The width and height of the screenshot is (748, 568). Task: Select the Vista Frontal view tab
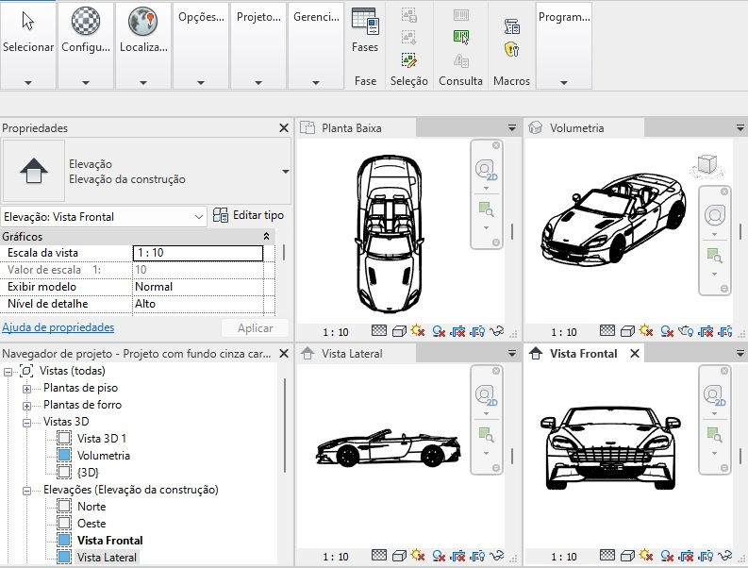(583, 354)
